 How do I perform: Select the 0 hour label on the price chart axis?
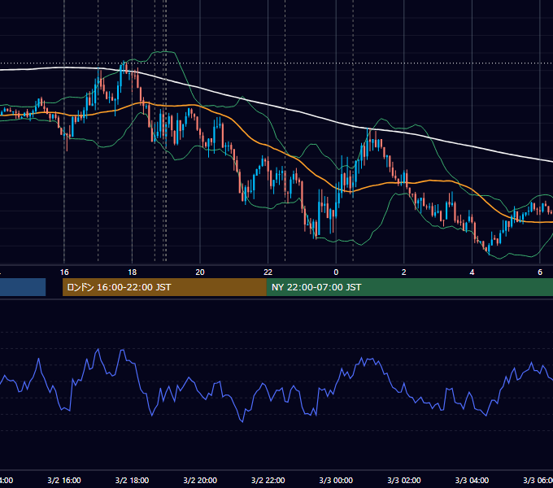pos(336,272)
